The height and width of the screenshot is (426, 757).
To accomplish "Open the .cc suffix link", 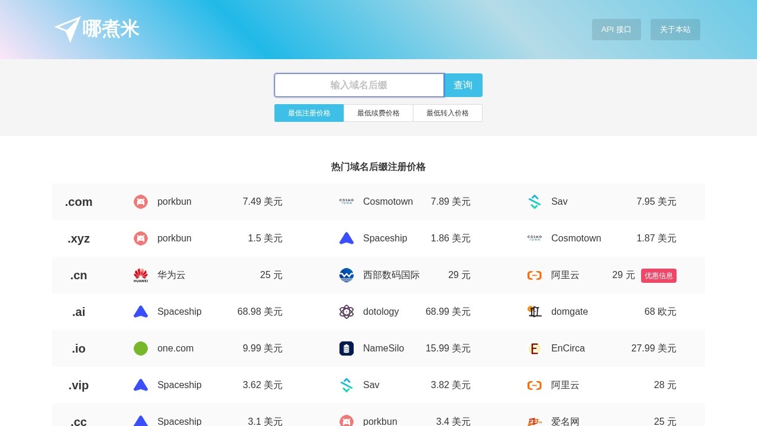I will 79,421.
